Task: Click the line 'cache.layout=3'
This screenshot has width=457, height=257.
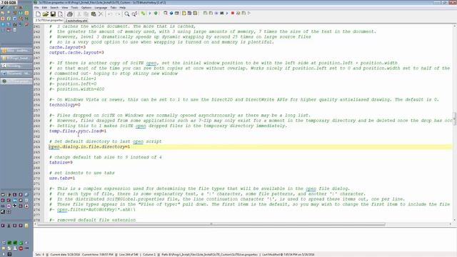Action: click(x=67, y=47)
